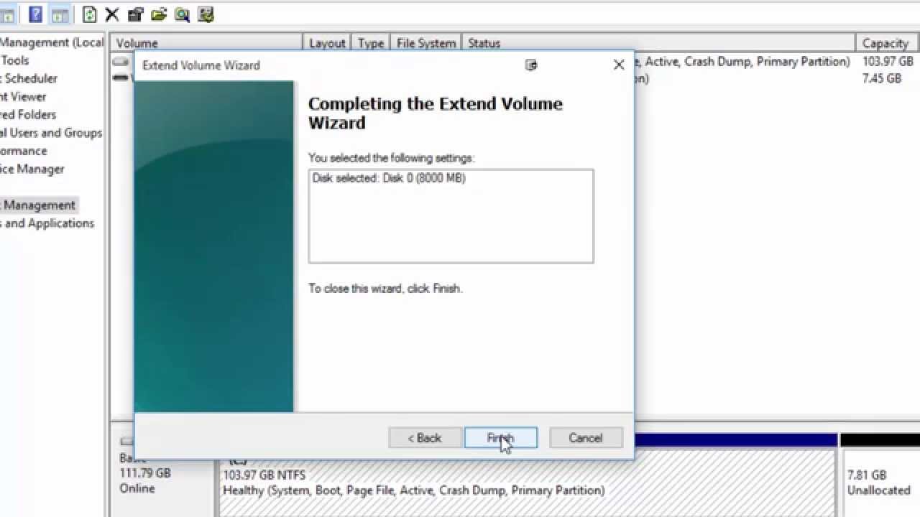920x517 pixels.
Task: Sort by the Type column header
Action: [x=370, y=43]
